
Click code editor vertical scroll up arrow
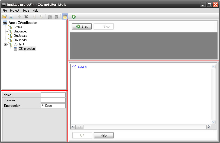[x=213, y=67]
